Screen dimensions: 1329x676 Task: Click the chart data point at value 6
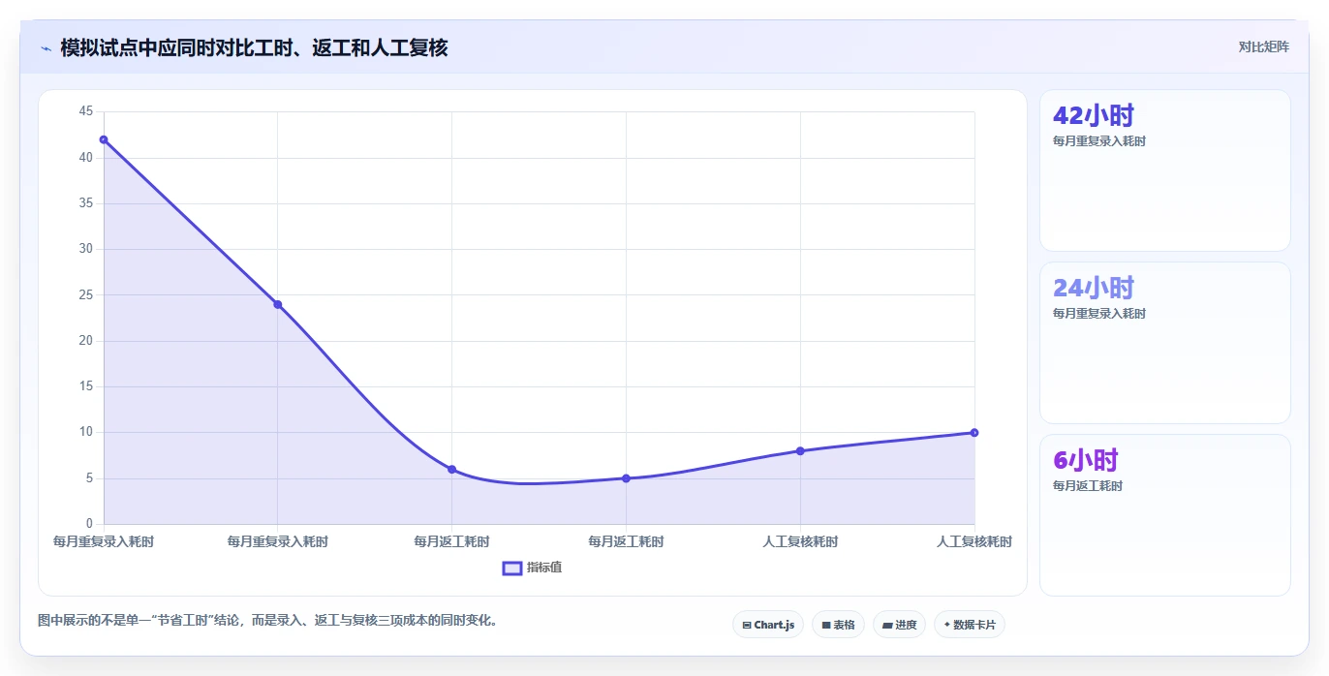coord(452,470)
